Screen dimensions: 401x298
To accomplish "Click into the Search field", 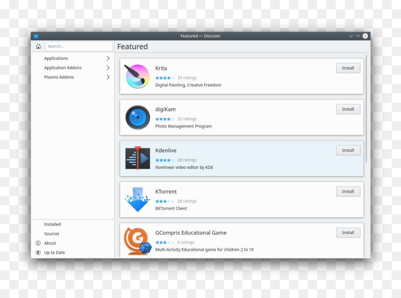I will (x=79, y=46).
